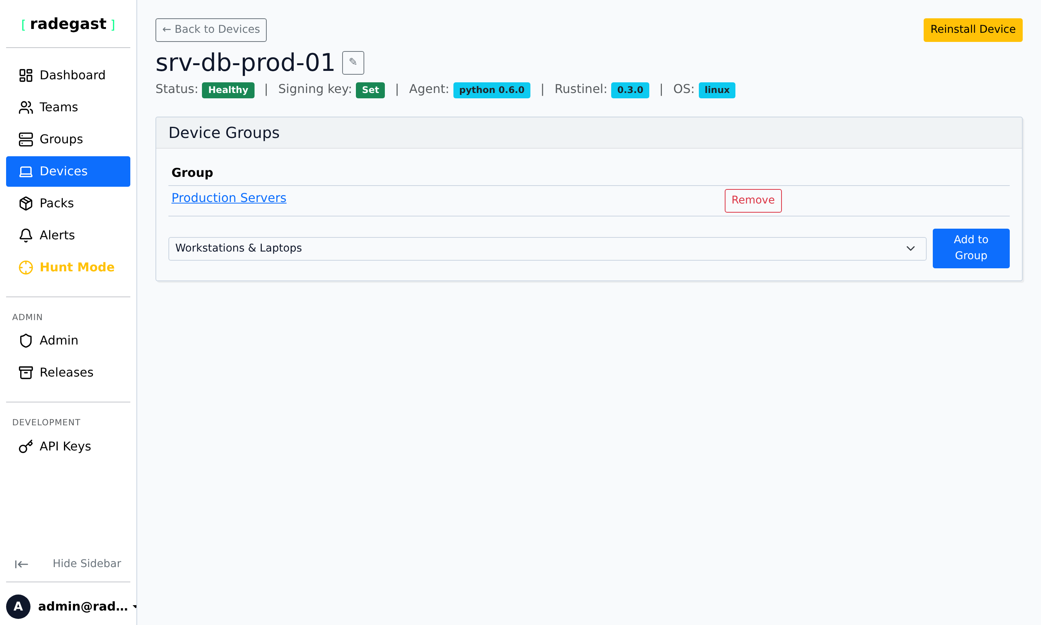Click the API Keys key icon
The image size is (1041, 625).
(26, 446)
